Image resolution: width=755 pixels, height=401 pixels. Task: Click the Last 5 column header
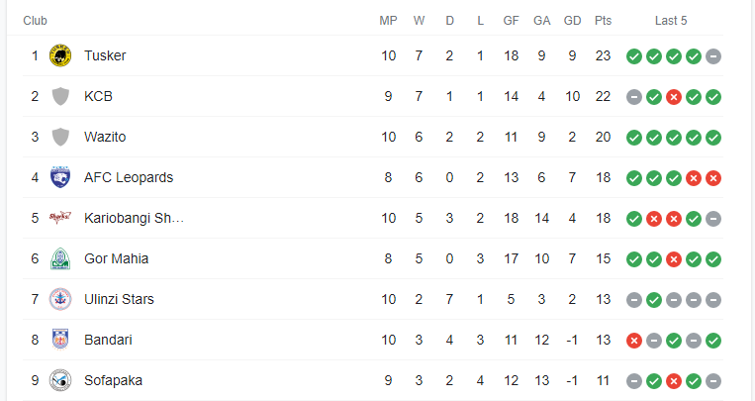coord(671,21)
